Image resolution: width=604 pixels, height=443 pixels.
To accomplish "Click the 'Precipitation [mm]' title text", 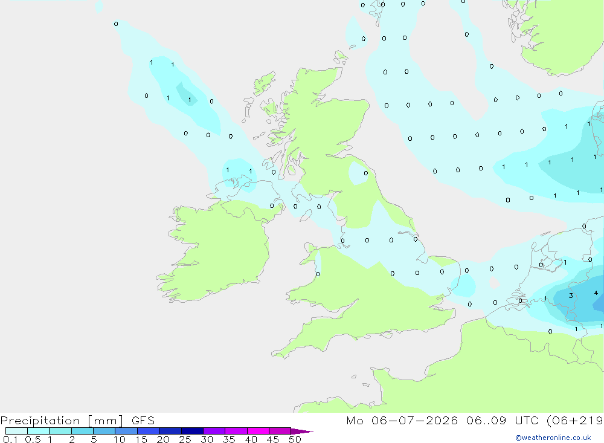I will (62, 421).
